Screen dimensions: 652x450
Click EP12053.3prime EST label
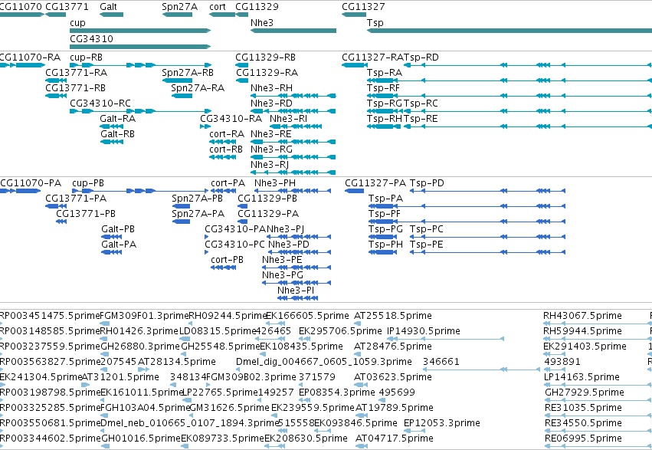441,423
